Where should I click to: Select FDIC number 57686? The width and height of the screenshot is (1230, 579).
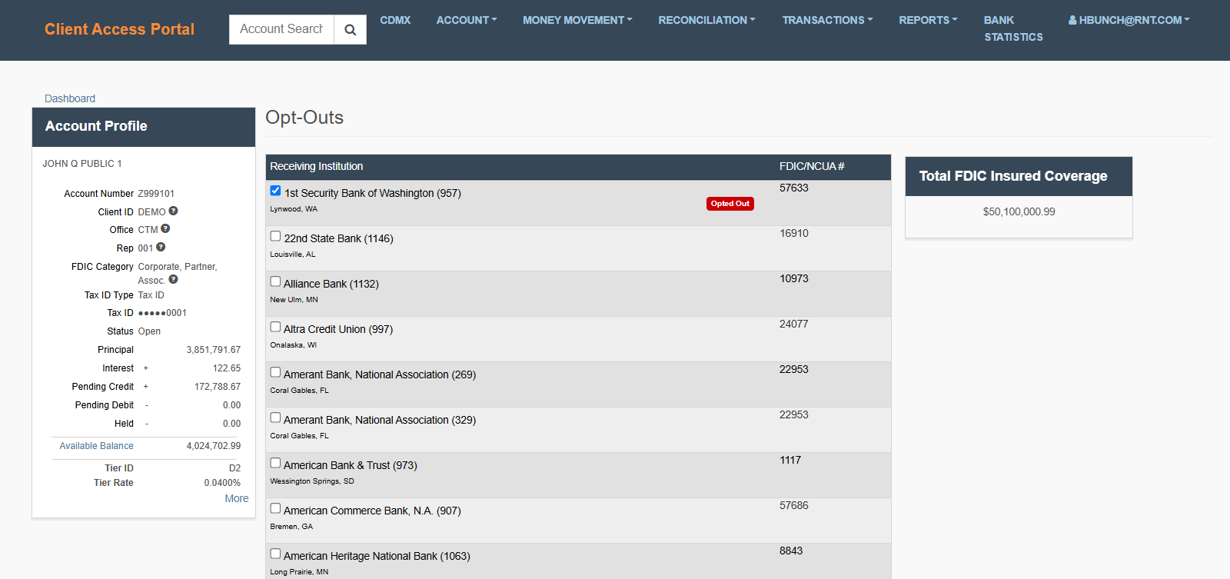click(794, 505)
